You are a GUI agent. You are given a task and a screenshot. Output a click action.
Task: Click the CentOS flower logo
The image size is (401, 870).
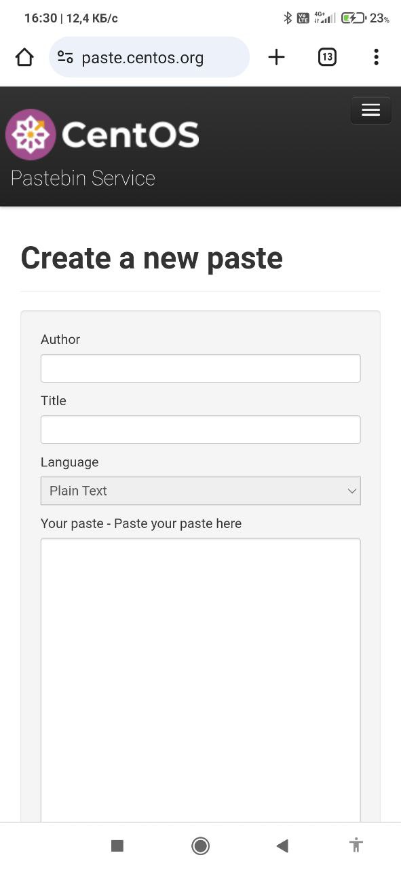tap(31, 135)
